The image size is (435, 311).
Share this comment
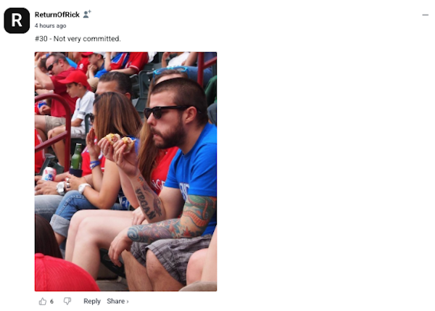click(117, 302)
